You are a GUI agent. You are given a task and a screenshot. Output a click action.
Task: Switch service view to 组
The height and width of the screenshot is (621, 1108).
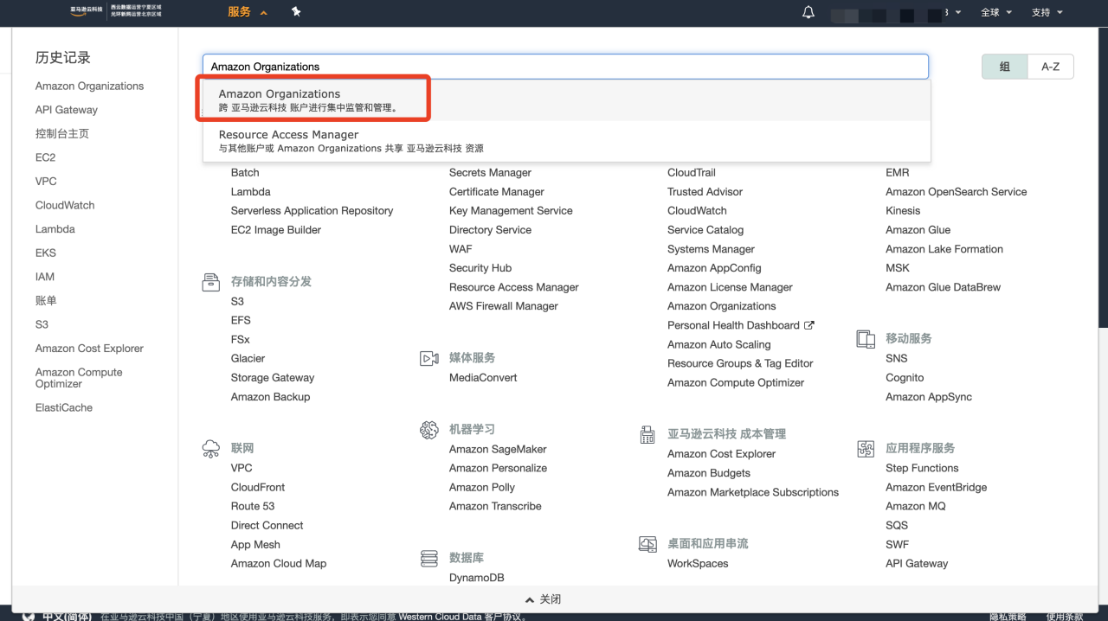[x=1005, y=67]
